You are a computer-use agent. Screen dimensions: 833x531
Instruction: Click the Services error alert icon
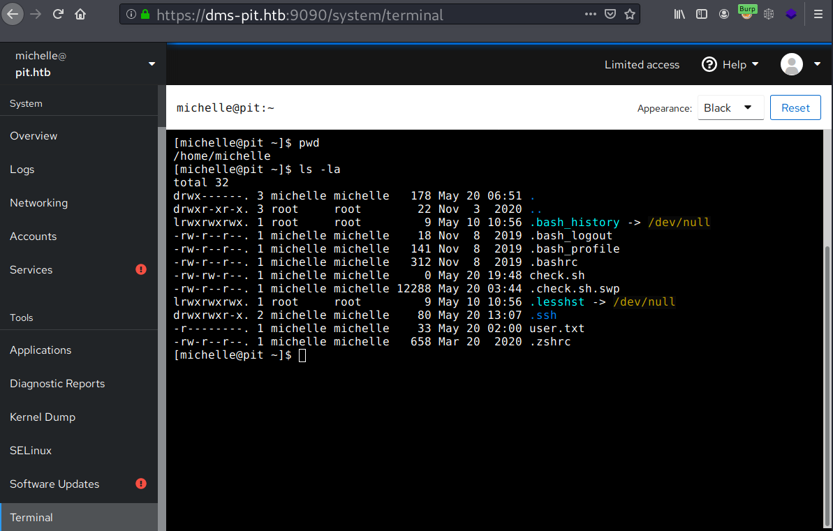(x=141, y=269)
